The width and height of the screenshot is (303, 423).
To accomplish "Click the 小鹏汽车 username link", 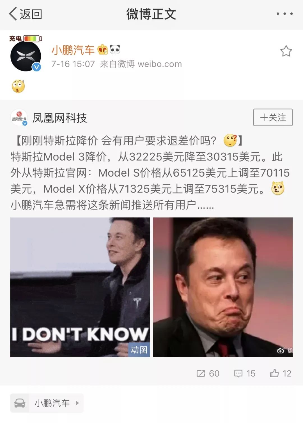I will pyautogui.click(x=73, y=50).
